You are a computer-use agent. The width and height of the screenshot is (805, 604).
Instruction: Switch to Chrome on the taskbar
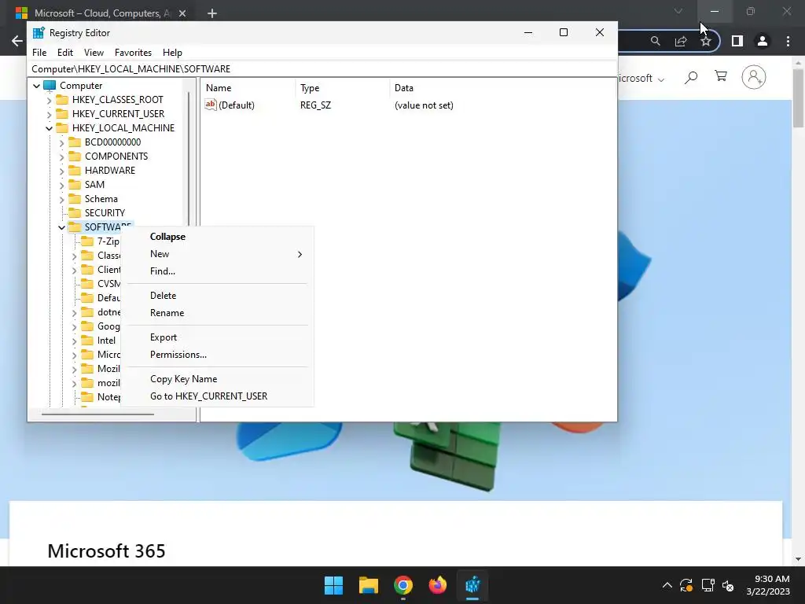click(x=403, y=585)
